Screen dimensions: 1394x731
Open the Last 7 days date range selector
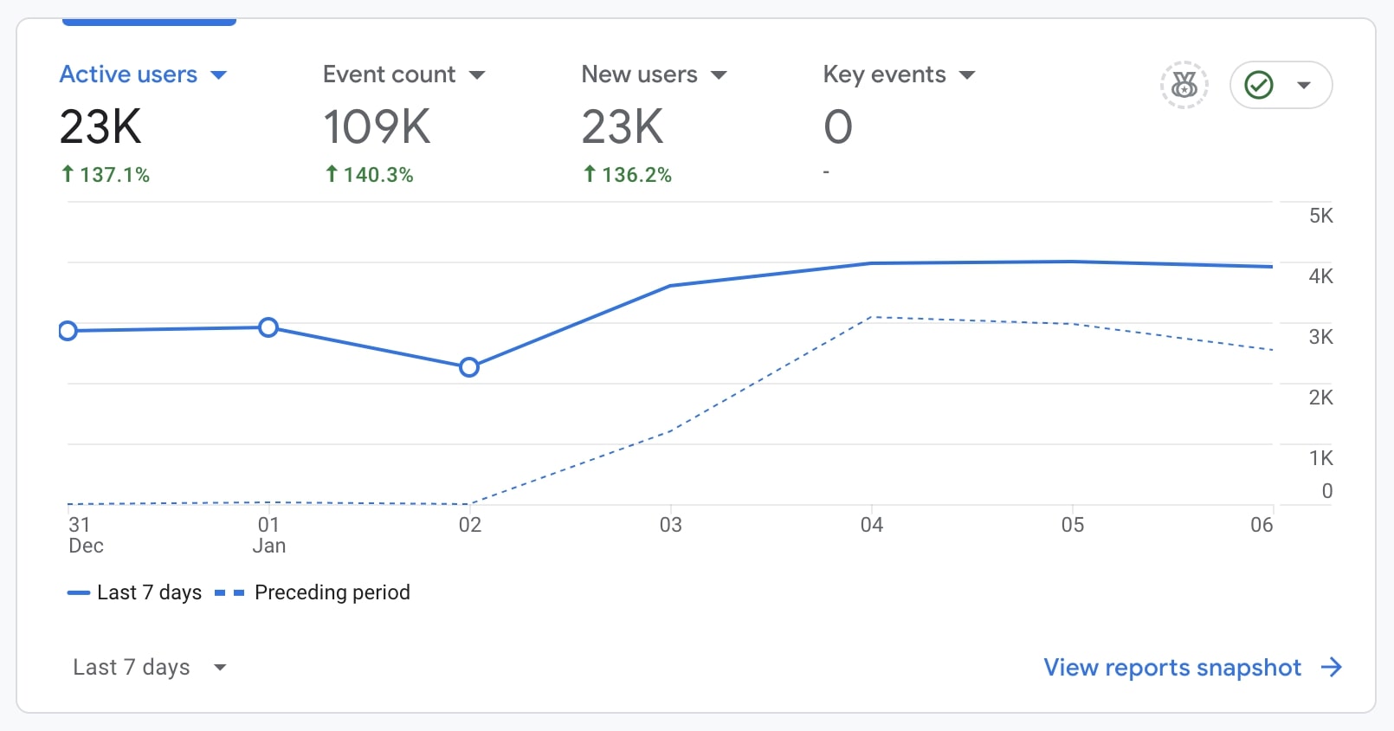tap(149, 667)
